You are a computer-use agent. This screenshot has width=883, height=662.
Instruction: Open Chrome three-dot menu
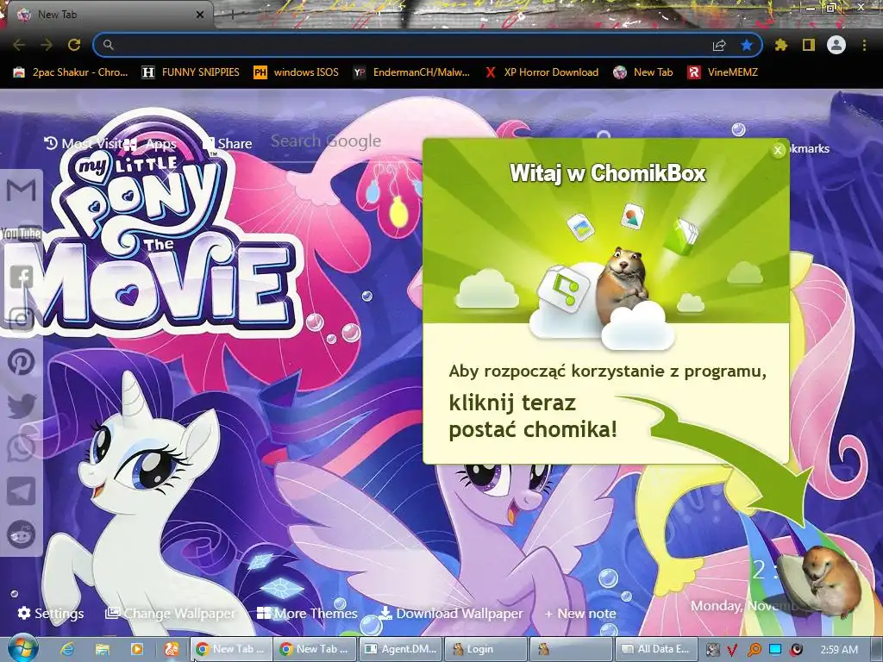click(x=864, y=45)
